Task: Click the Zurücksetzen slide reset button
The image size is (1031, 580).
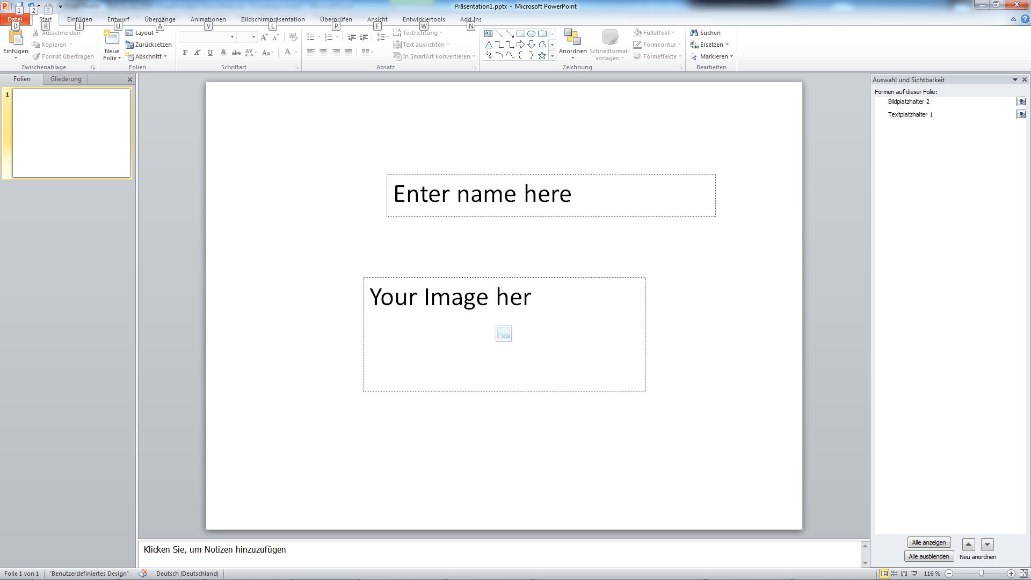Action: [148, 45]
